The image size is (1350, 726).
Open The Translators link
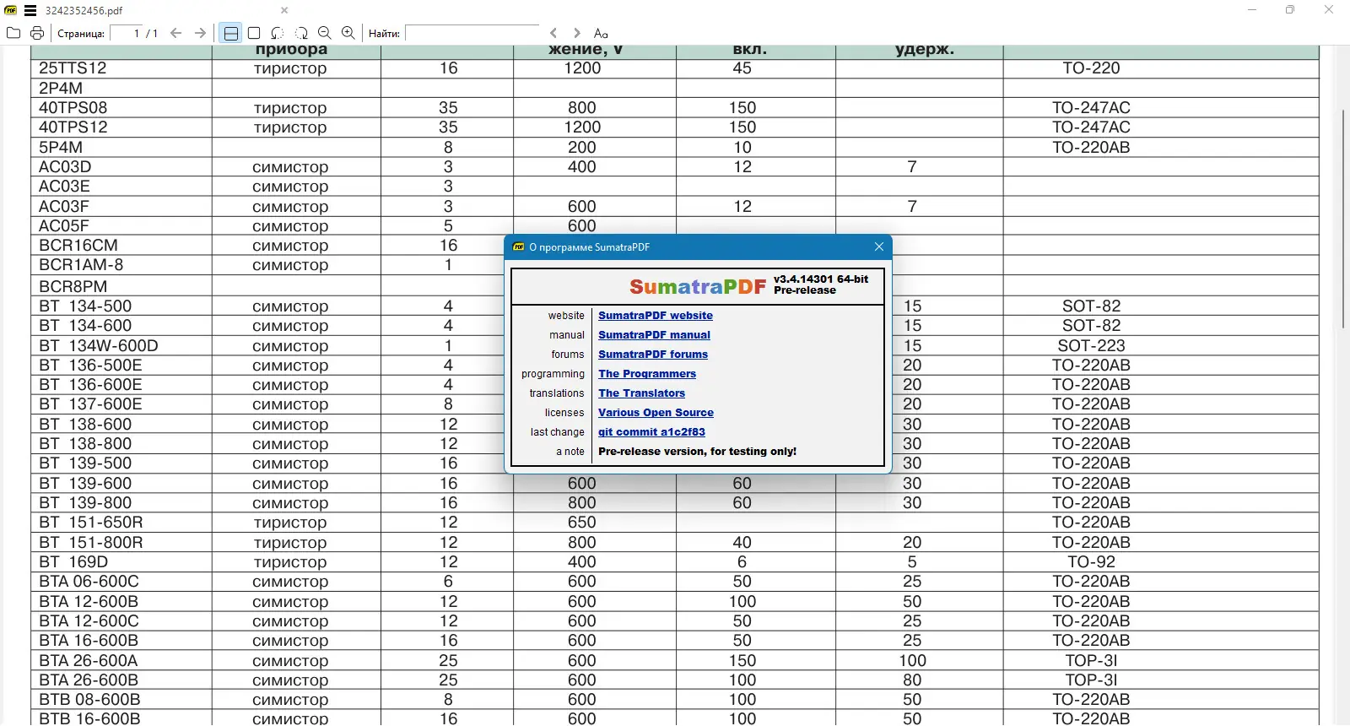pyautogui.click(x=641, y=393)
